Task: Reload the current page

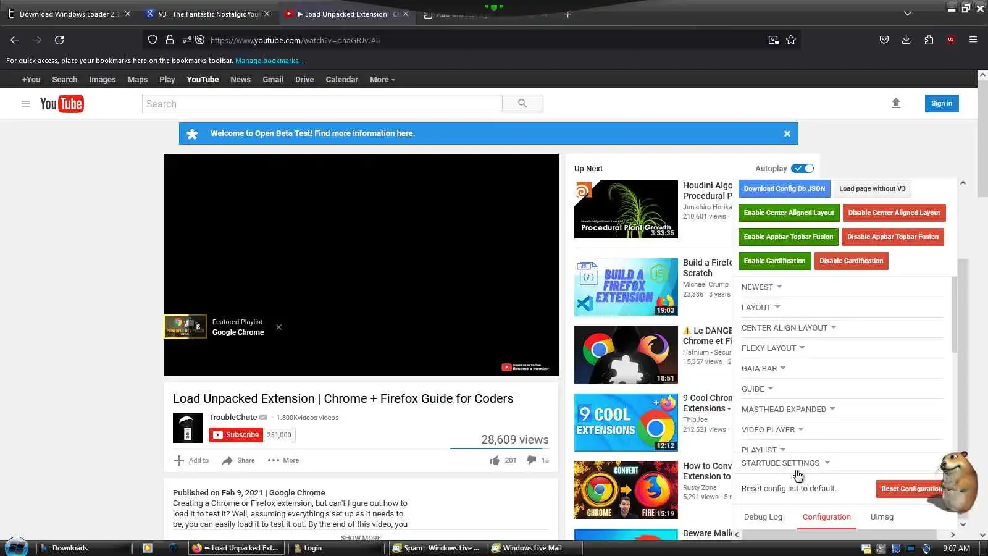Action: coord(59,40)
